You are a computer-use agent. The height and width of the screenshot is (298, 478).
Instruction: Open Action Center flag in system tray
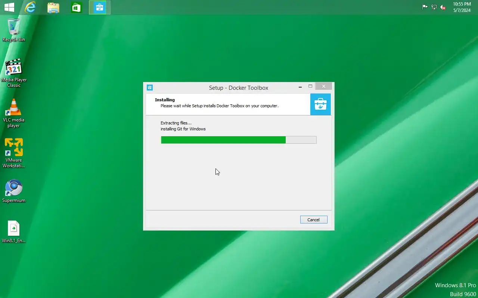(x=425, y=7)
